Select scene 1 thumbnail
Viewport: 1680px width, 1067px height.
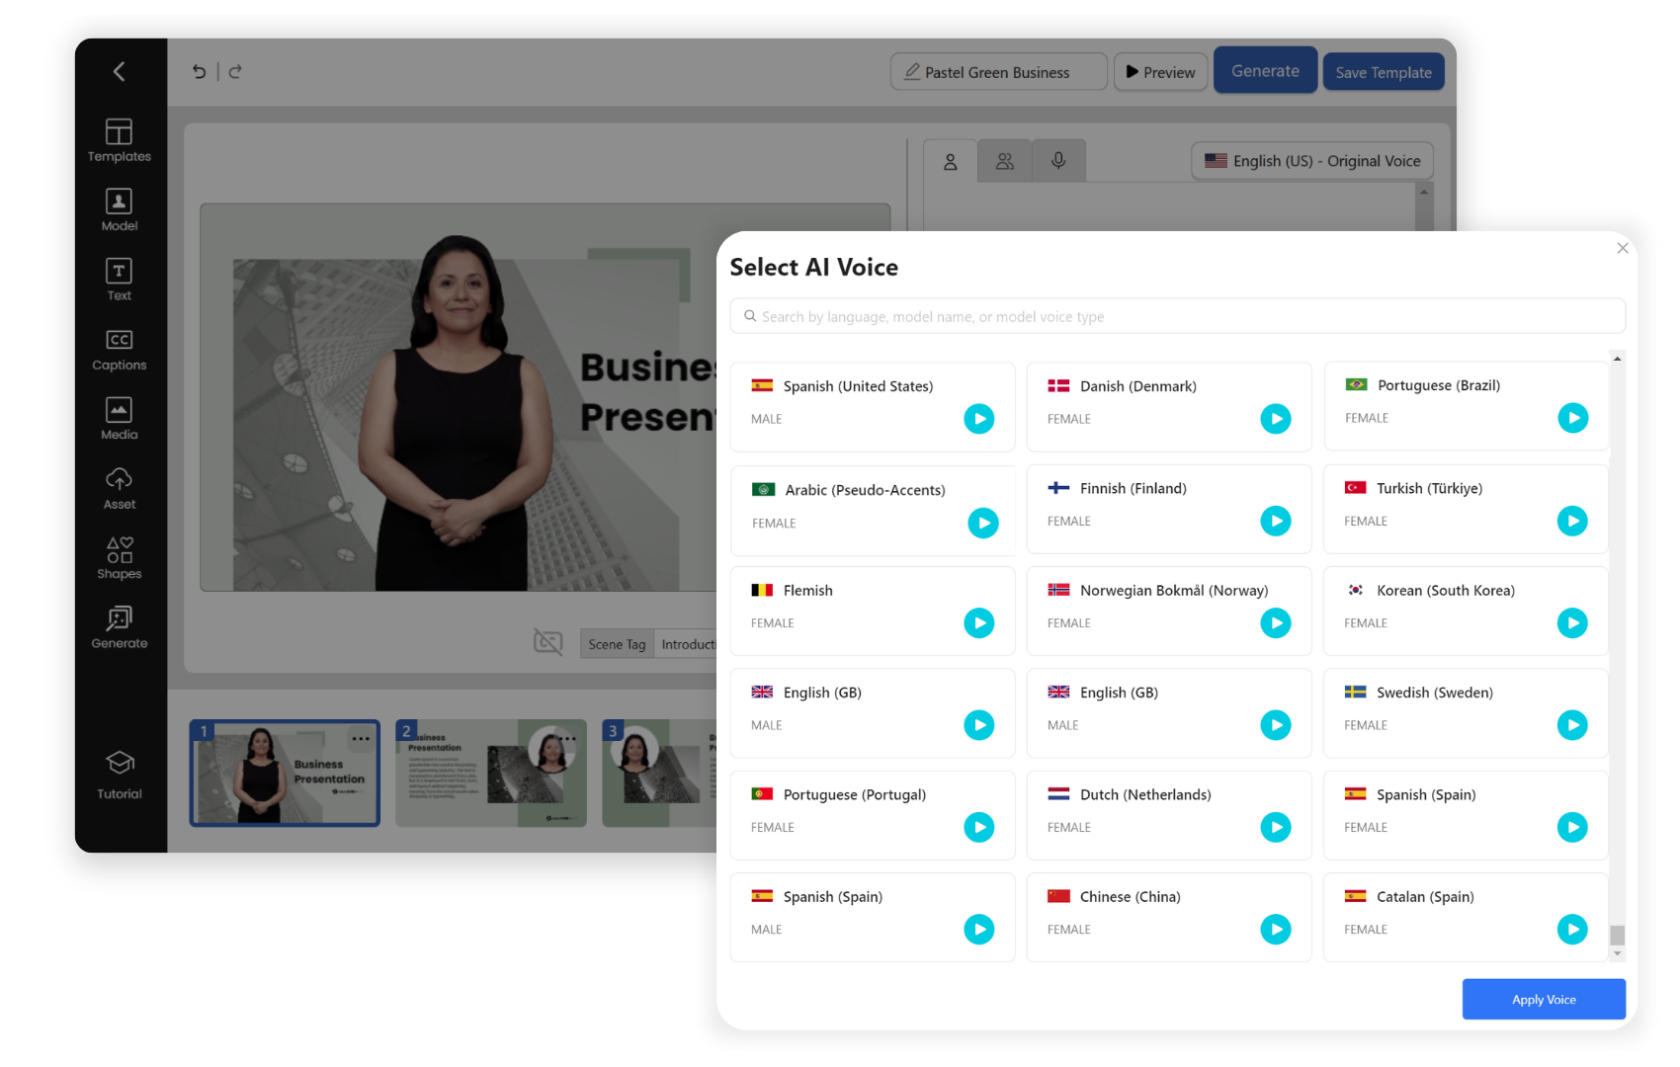(285, 773)
